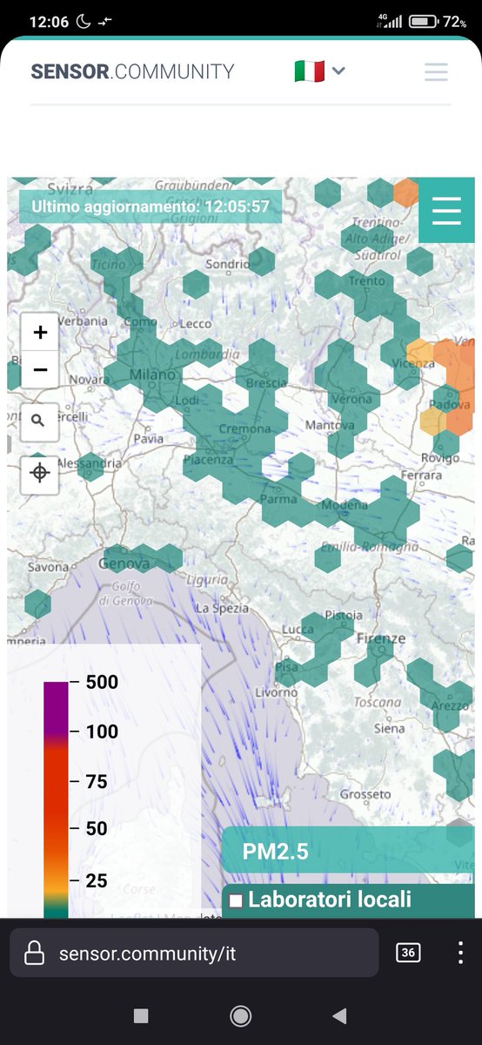Center map on my location

[x=40, y=473]
